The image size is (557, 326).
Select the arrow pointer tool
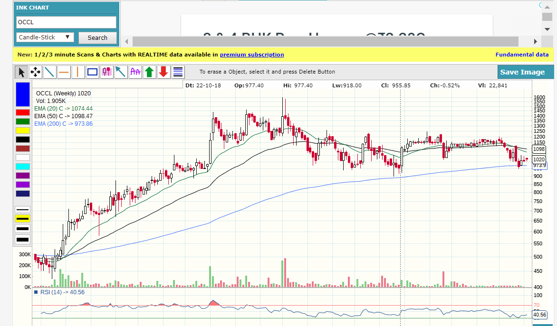[21, 72]
